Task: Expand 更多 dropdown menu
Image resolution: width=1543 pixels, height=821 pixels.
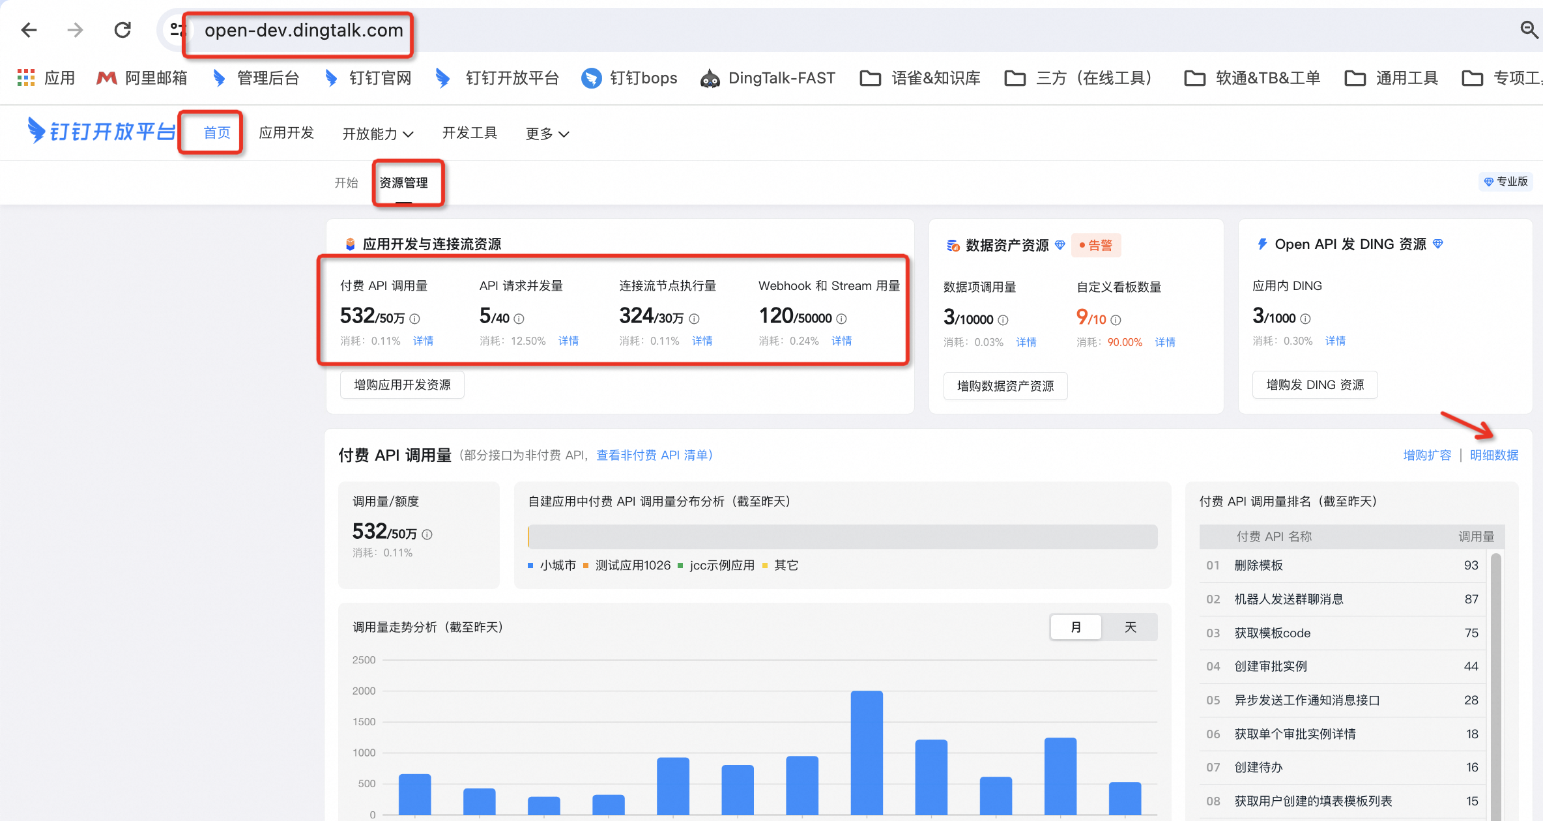Action: [547, 134]
